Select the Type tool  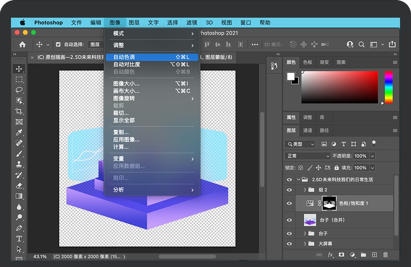click(19, 239)
